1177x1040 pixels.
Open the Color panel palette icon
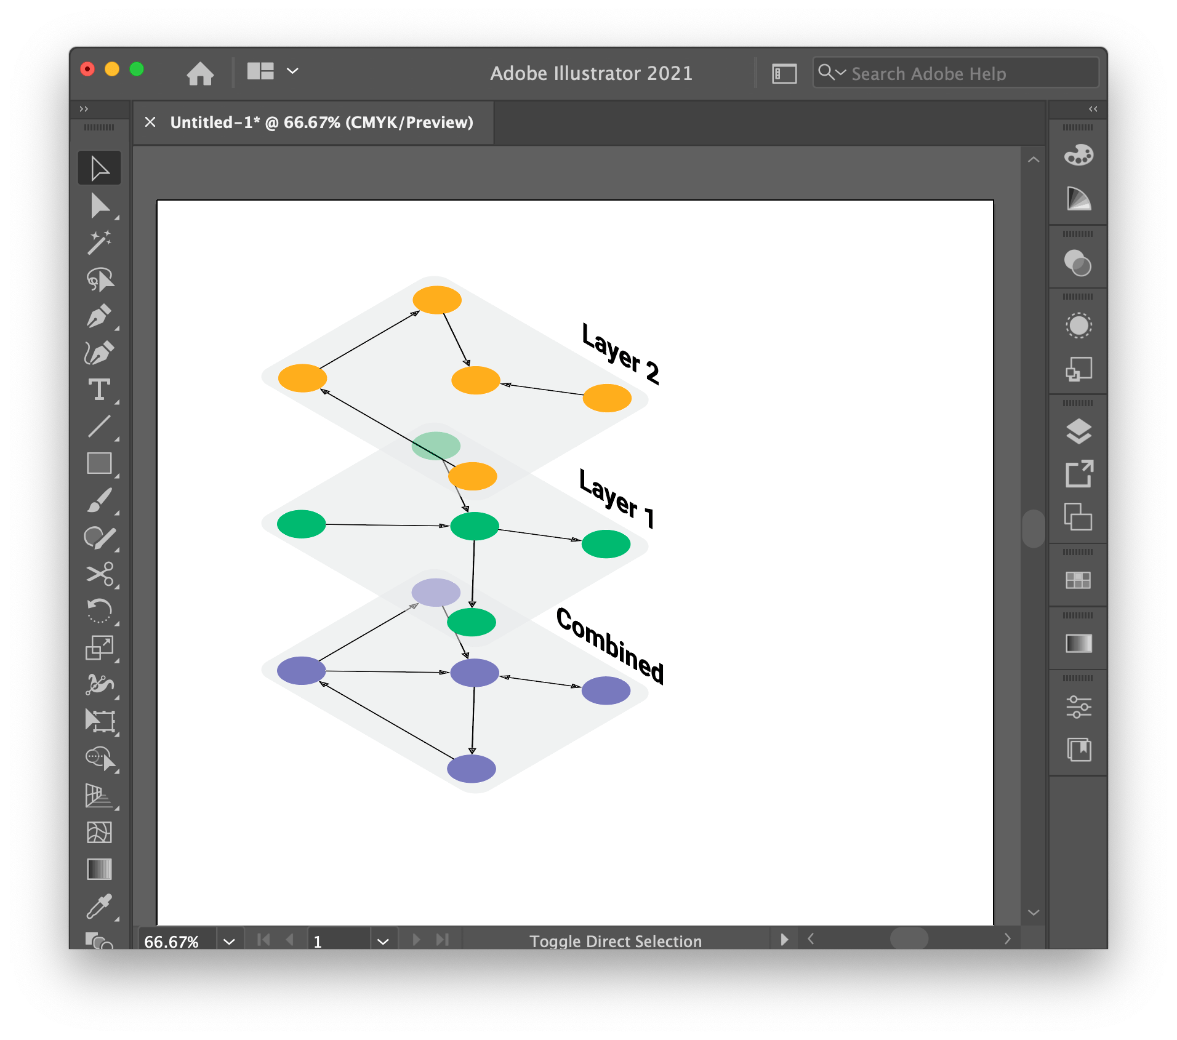click(1079, 155)
